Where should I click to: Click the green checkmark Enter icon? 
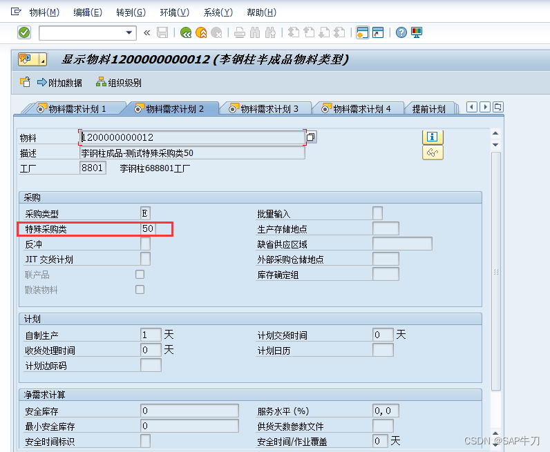pyautogui.click(x=24, y=33)
